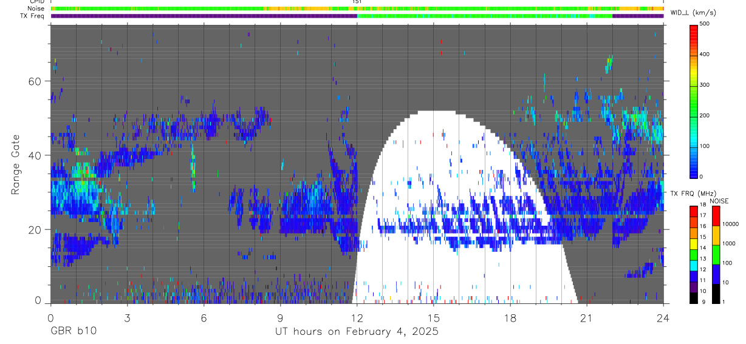Click the Noise color strip above plot

(x=357, y=8)
